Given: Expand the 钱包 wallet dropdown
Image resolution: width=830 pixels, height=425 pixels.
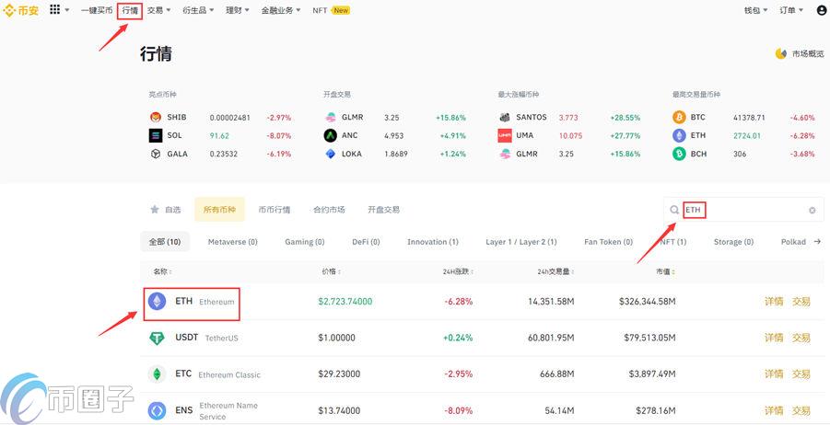Looking at the screenshot, I should tap(756, 10).
